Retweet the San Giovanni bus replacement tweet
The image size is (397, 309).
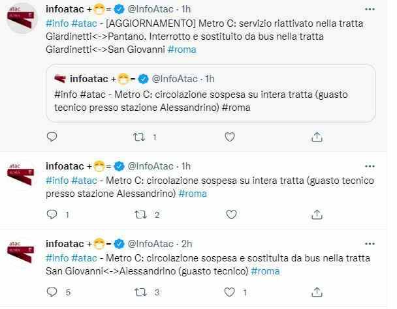pyautogui.click(x=138, y=291)
